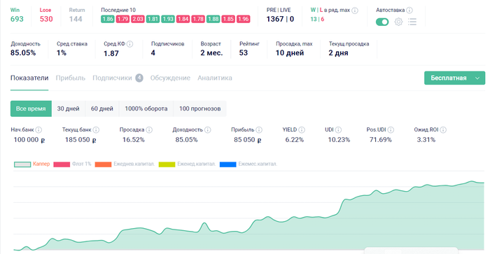Screen dimensions: 490x254
Task: Select the 30 дней period filter
Action: [68, 108]
